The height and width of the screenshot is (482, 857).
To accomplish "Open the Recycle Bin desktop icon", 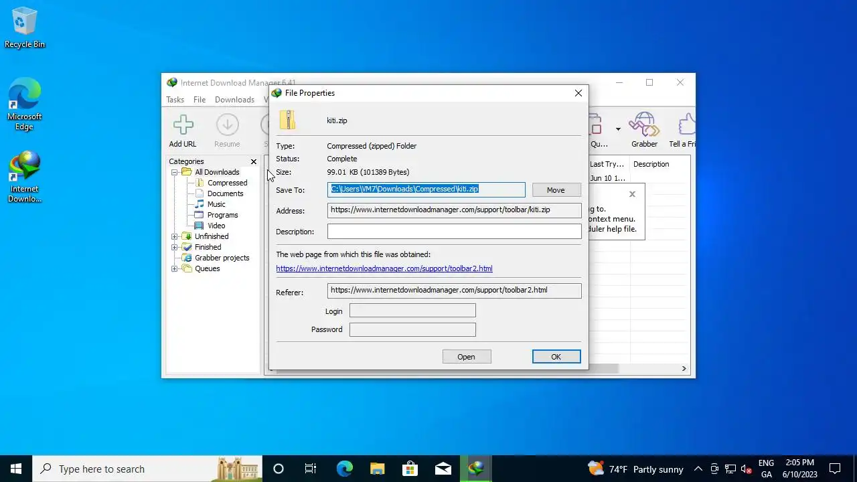I will tap(25, 28).
